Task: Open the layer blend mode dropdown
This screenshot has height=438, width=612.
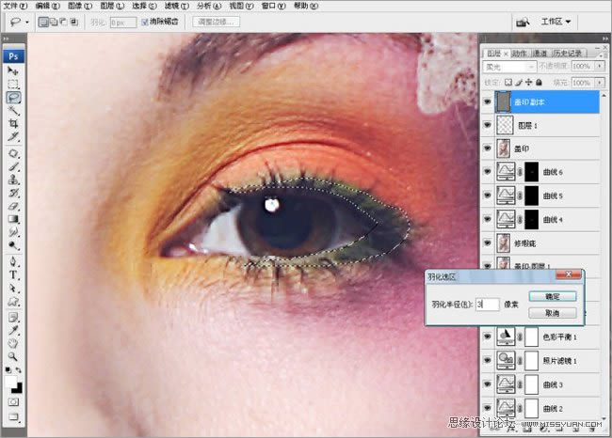Action: click(x=508, y=67)
